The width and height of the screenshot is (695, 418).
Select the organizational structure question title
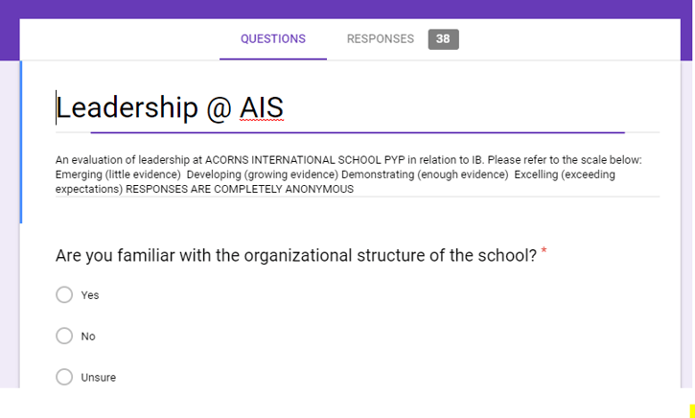point(295,256)
